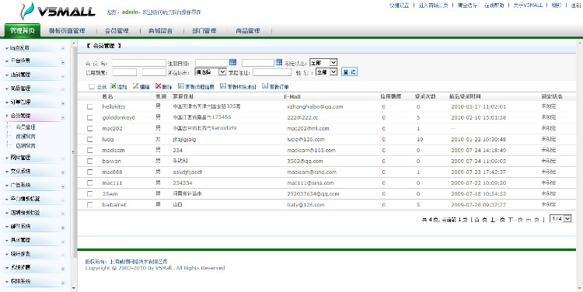The width and height of the screenshot is (583, 292).
Task: Click the 快捷设置 link at top
Action: [x=399, y=5]
